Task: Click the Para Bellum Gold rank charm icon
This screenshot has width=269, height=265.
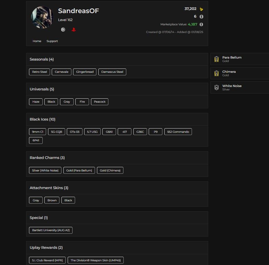Action: 216,59
